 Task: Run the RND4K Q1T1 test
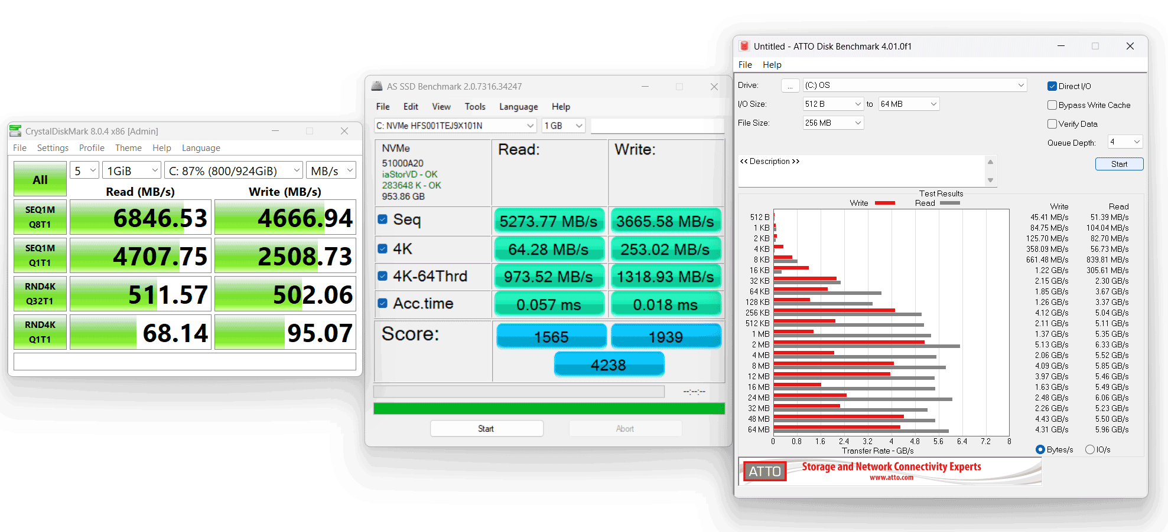(40, 332)
